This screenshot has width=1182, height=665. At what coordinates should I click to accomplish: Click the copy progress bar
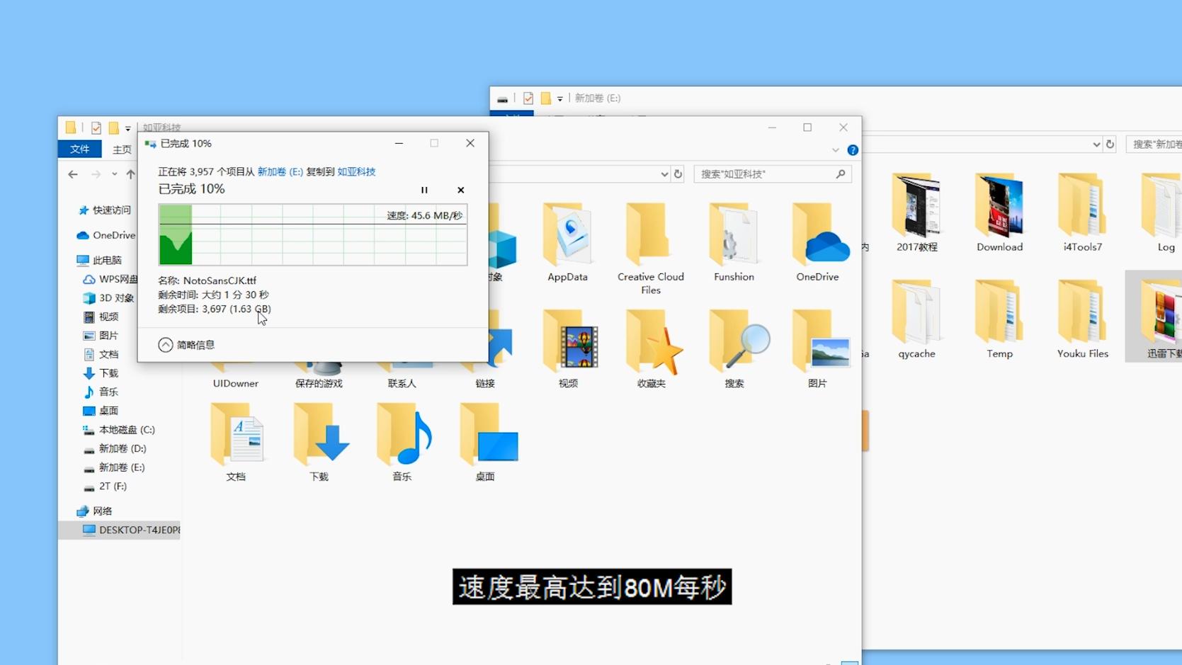coord(312,234)
